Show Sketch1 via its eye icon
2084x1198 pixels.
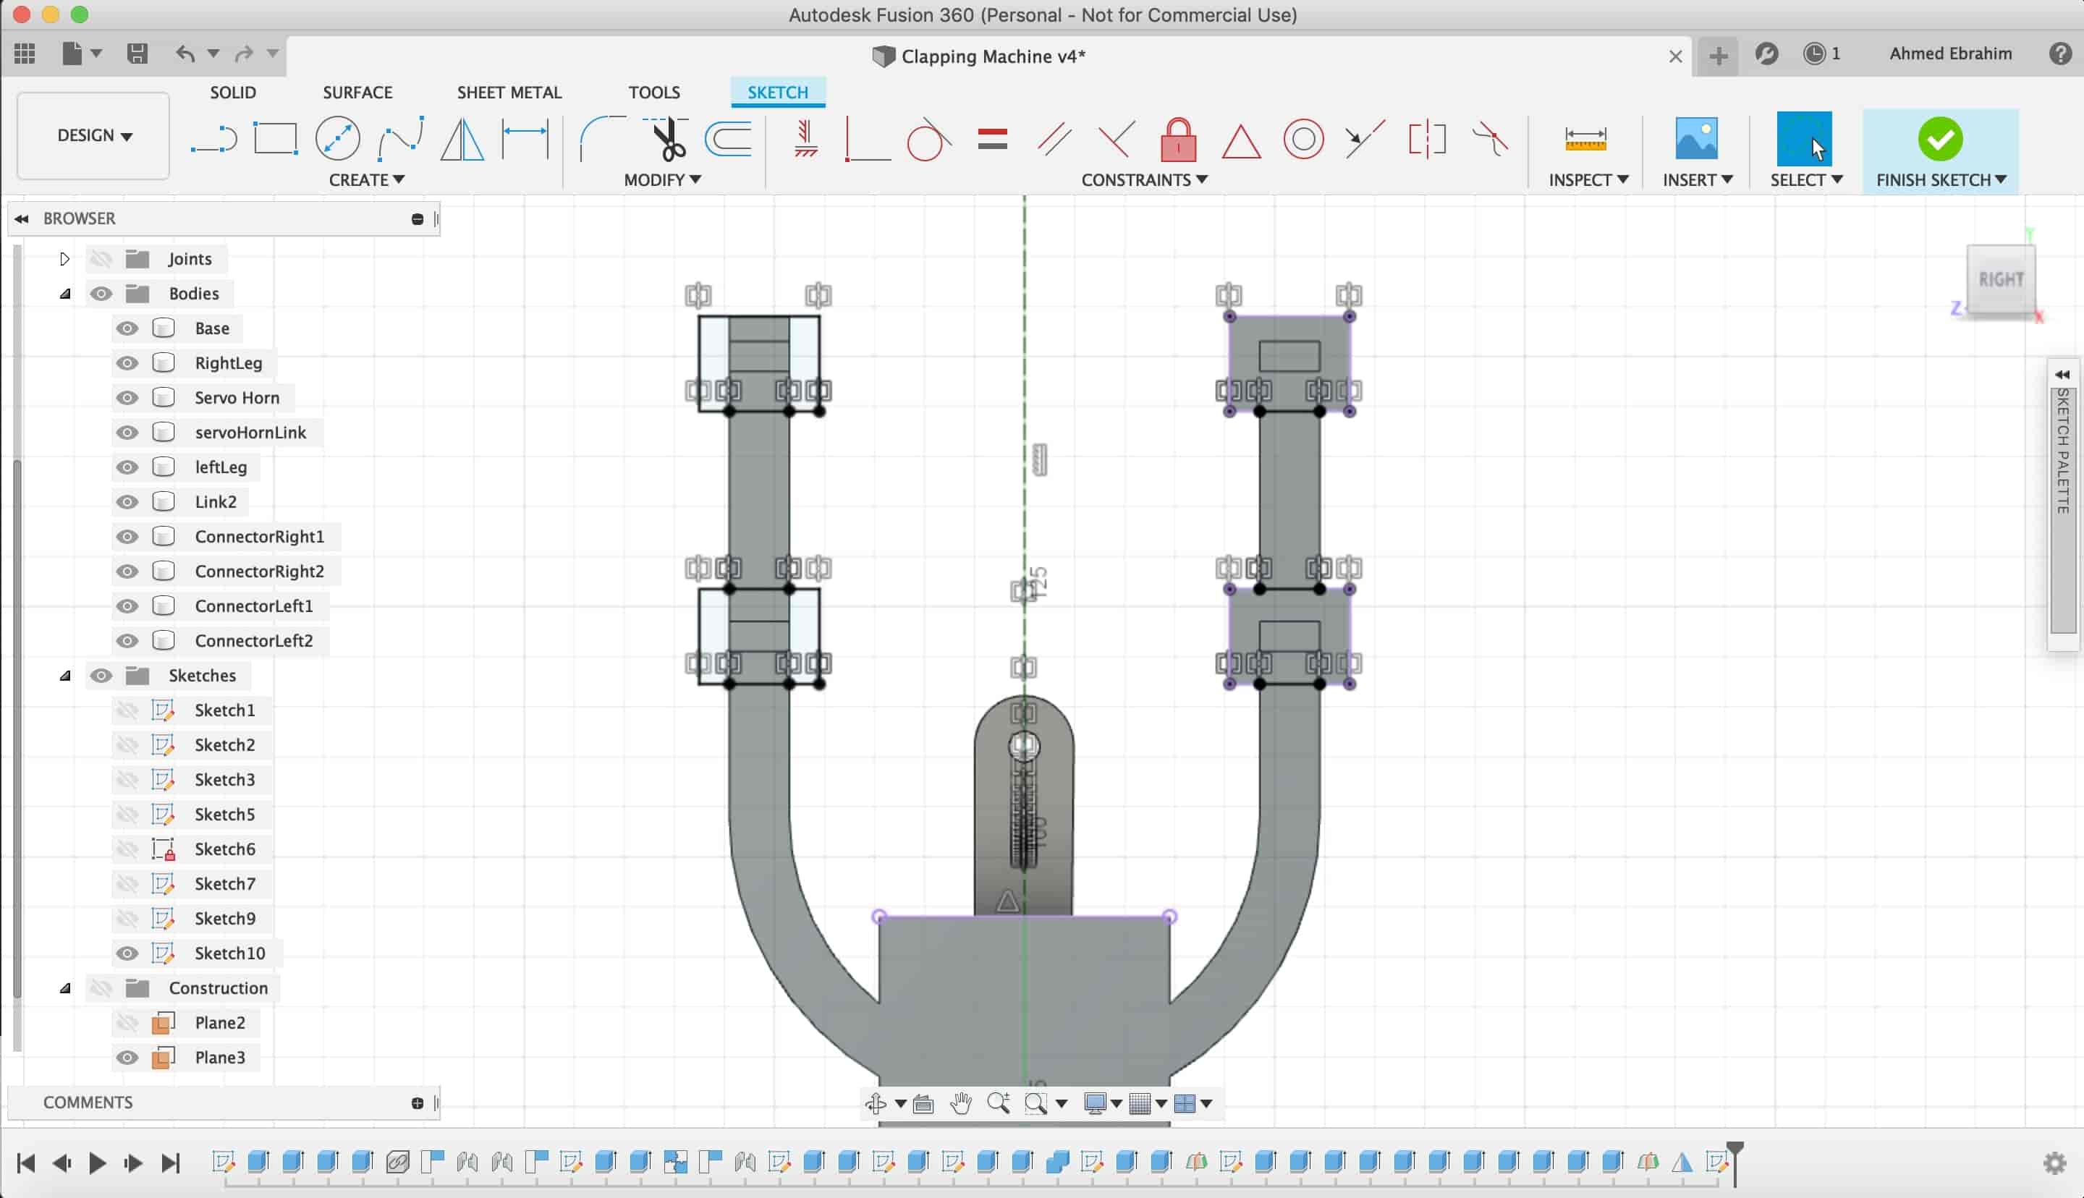[x=127, y=710]
